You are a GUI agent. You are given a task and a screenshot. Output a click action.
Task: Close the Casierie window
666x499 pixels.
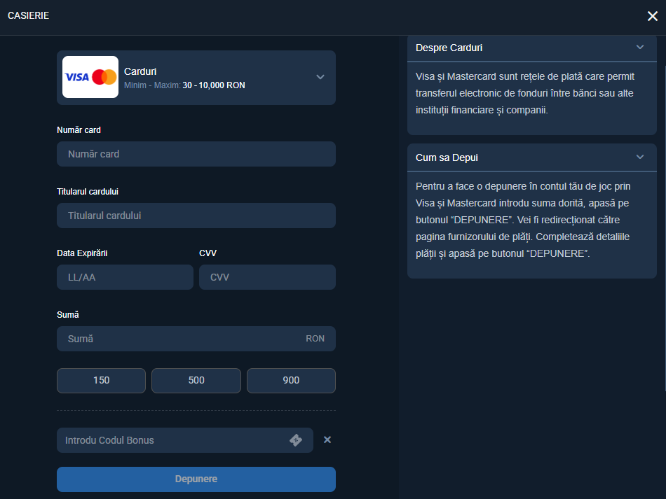pos(652,15)
